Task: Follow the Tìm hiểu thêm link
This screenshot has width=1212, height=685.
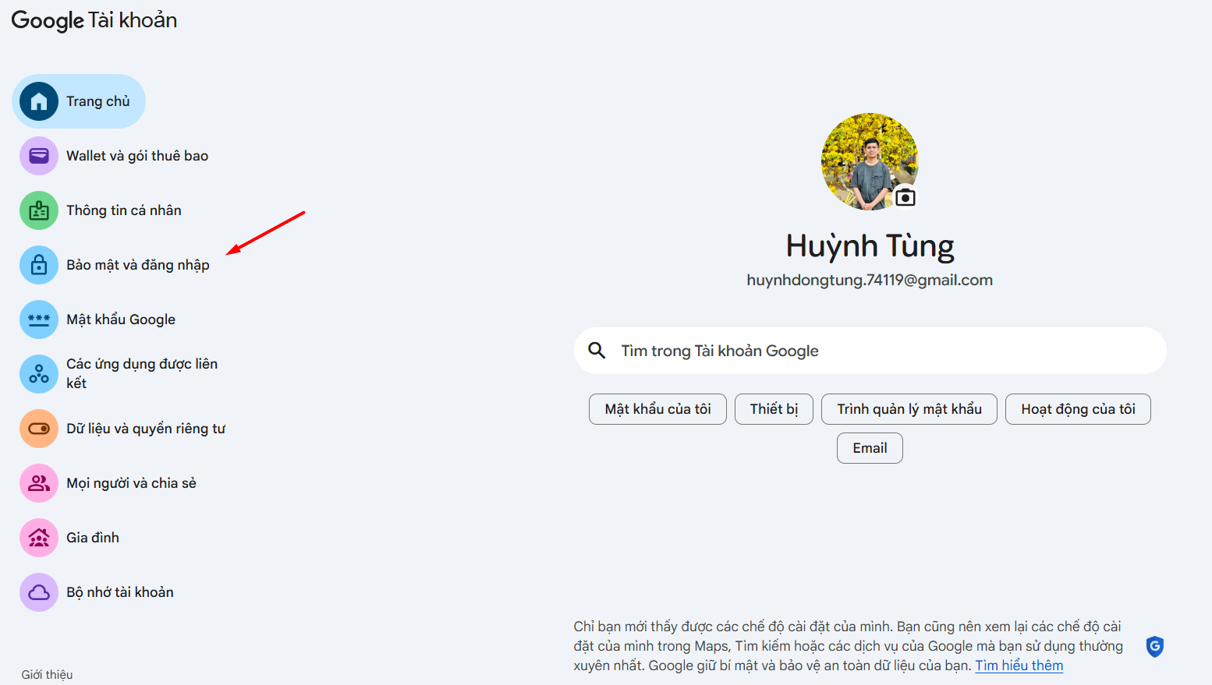Action: 1019,666
